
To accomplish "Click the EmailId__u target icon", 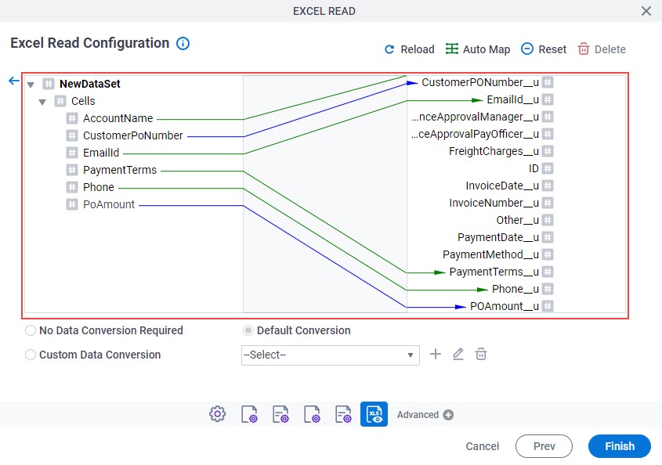I will click(x=548, y=99).
